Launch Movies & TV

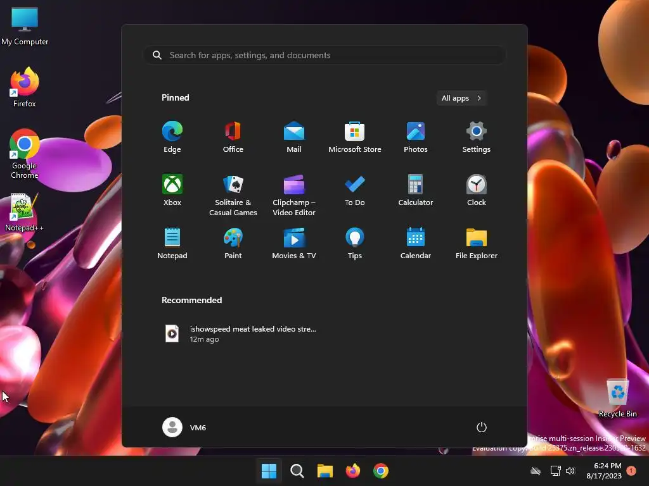[294, 244]
